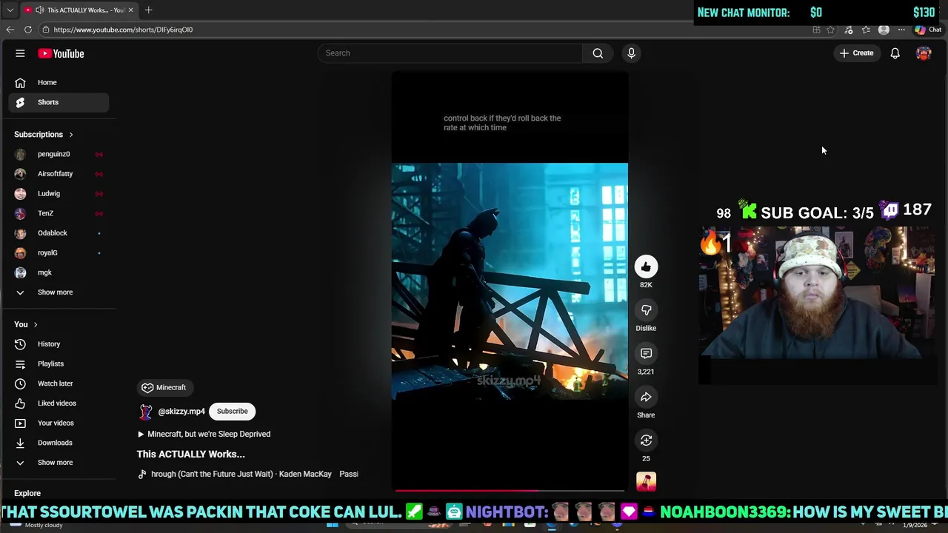Open History in the sidebar

pyautogui.click(x=59, y=344)
